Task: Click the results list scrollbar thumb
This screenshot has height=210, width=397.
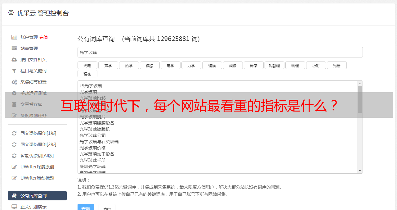Action: [x=360, y=99]
